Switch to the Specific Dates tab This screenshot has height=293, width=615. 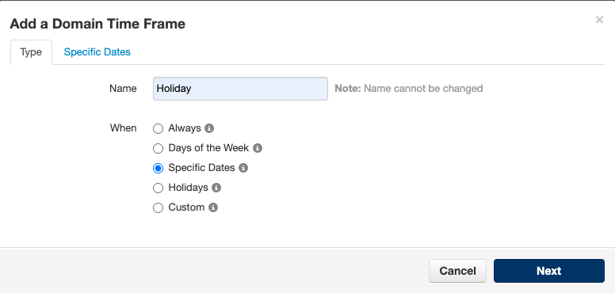tap(97, 52)
